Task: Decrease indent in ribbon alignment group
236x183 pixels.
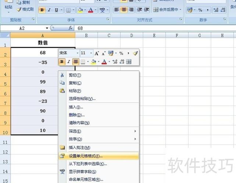Action: pyautogui.click(x=140, y=10)
